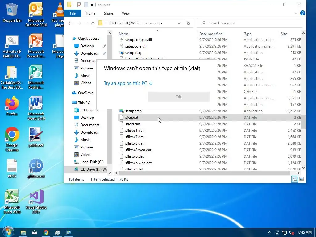The width and height of the screenshot is (316, 237).
Task: Click the taskbar clock showing 8:45 AM
Action: 305,232
